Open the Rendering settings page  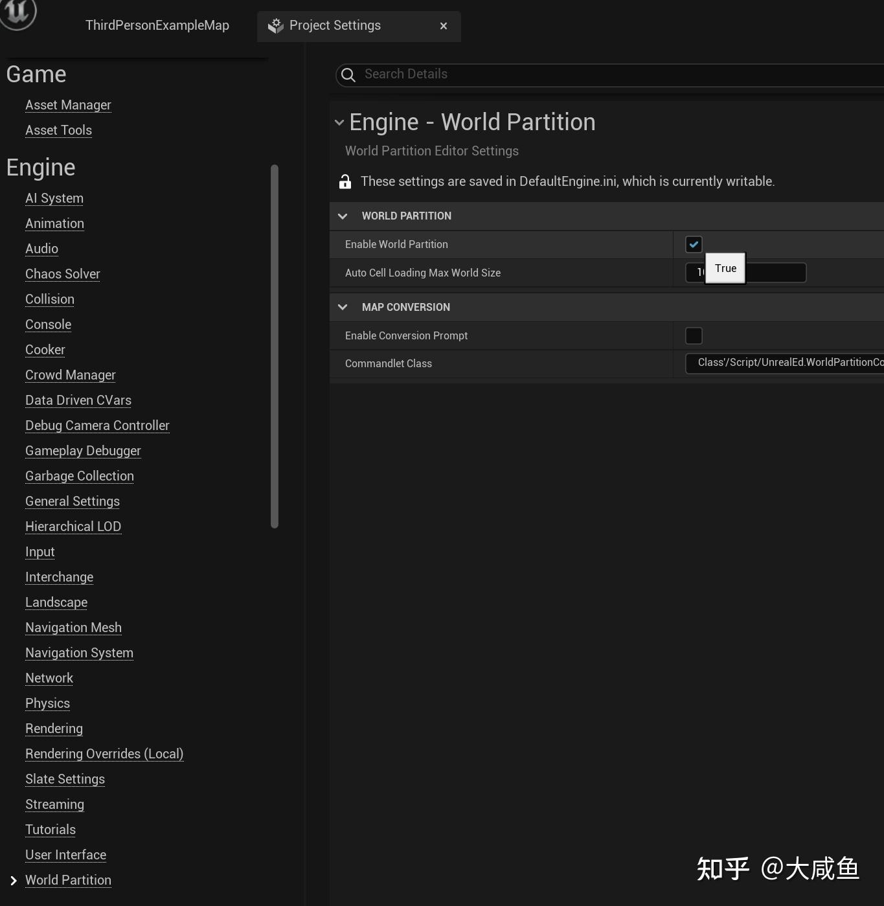click(54, 729)
